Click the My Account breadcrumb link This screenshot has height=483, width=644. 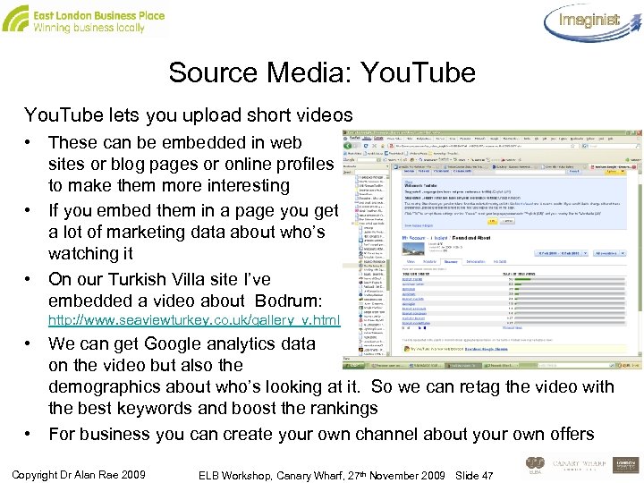413,238
